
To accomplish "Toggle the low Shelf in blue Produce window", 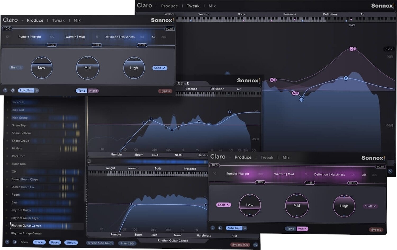I will pyautogui.click(x=16, y=68).
